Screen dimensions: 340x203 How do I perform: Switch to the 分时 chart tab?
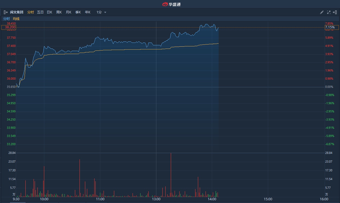pos(31,12)
